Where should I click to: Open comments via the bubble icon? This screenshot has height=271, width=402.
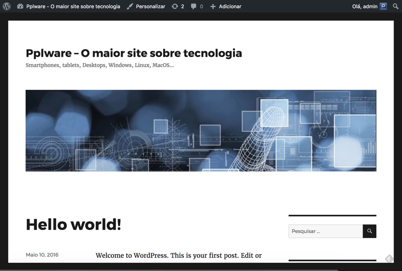pos(193,7)
